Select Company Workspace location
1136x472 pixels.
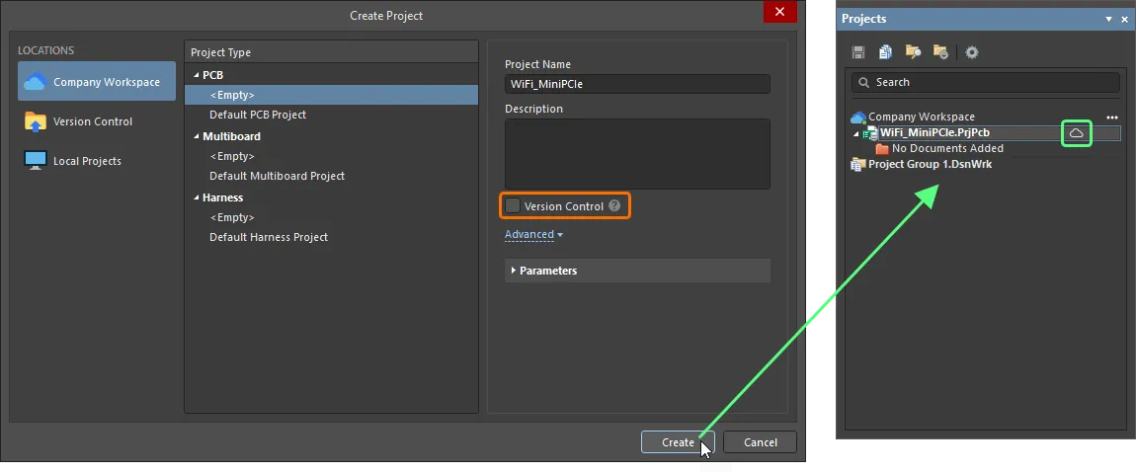pos(97,81)
